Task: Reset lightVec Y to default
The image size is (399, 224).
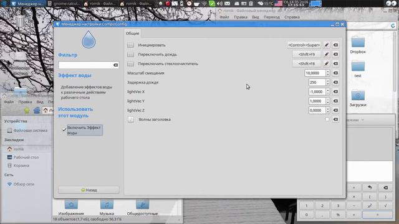Action: click(x=335, y=101)
